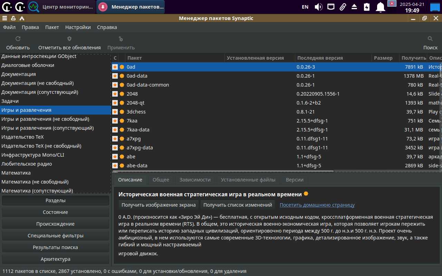Toggle the status box for abe-data
Screen dimensions: 442x276
[x=115, y=166]
